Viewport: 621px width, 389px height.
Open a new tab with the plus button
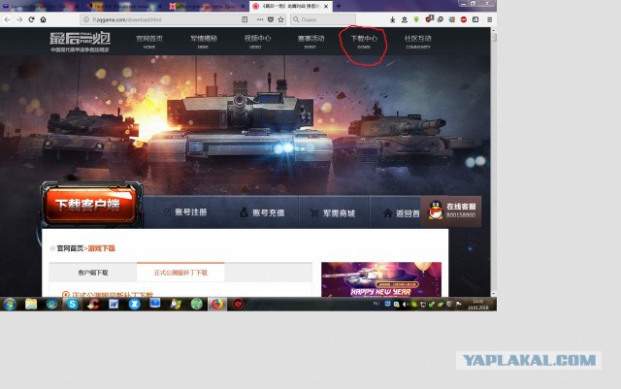(x=339, y=6)
